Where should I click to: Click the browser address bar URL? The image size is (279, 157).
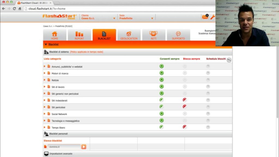coord(47,8)
